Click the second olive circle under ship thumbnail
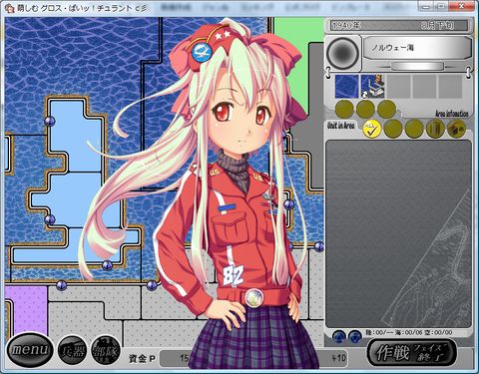This screenshot has width=479, height=374. pos(365,109)
